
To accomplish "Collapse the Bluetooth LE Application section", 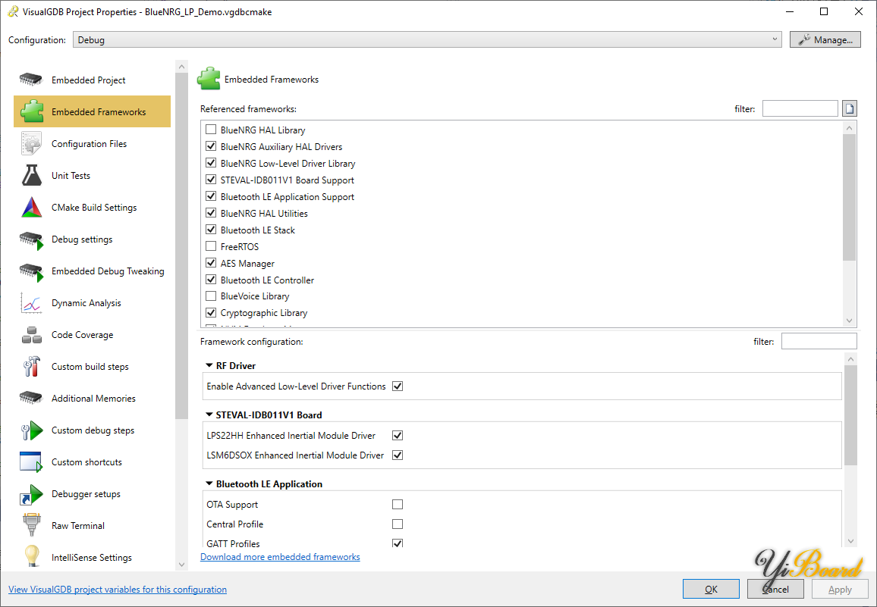I will tap(209, 483).
